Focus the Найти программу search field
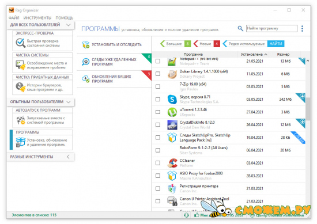This screenshot has width=317, height=224. [x=271, y=28]
